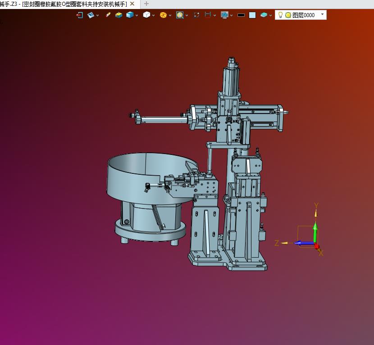Click the red pencil sketch icon
The height and width of the screenshot is (345, 374).
[108, 15]
